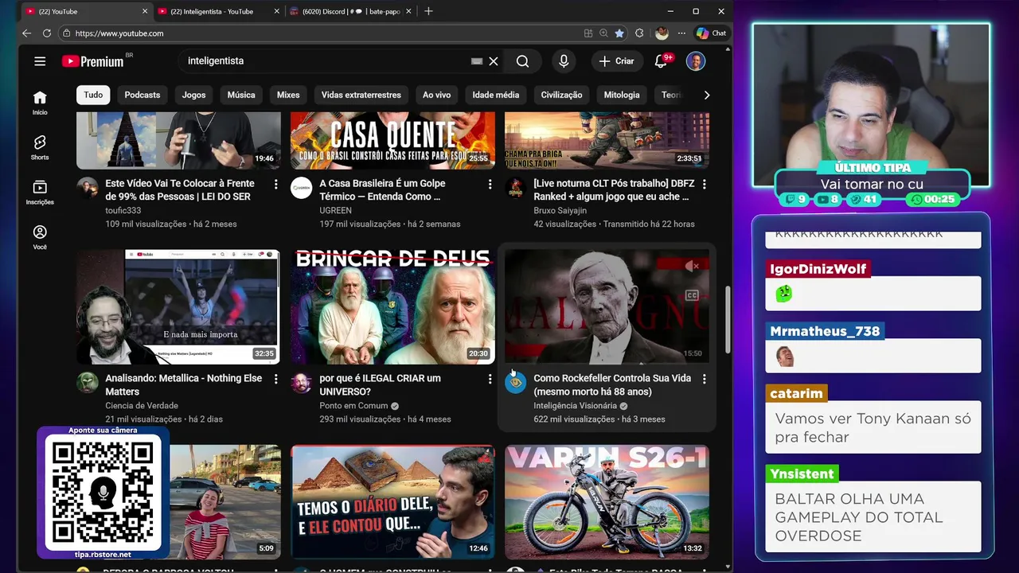Toggle the favorites star in address bar
The height and width of the screenshot is (573, 1019).
tap(619, 33)
